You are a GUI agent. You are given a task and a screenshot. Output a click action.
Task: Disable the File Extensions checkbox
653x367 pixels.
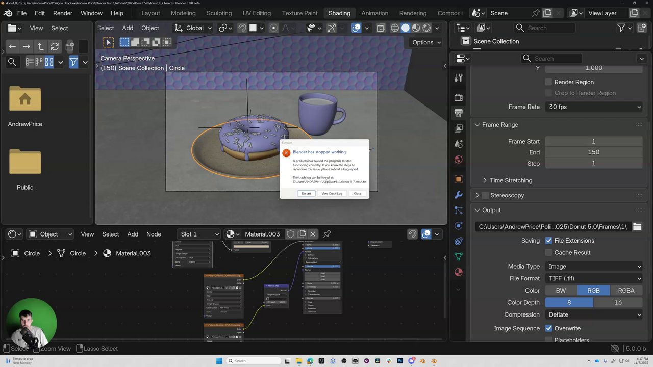point(549,241)
